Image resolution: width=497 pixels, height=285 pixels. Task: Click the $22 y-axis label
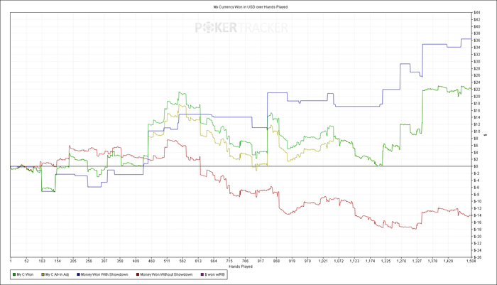click(476, 90)
